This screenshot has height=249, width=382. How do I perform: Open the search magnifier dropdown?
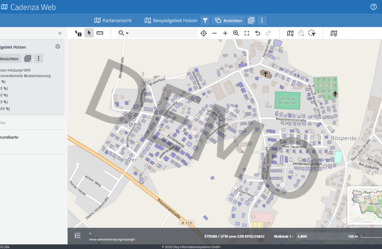click(x=123, y=33)
